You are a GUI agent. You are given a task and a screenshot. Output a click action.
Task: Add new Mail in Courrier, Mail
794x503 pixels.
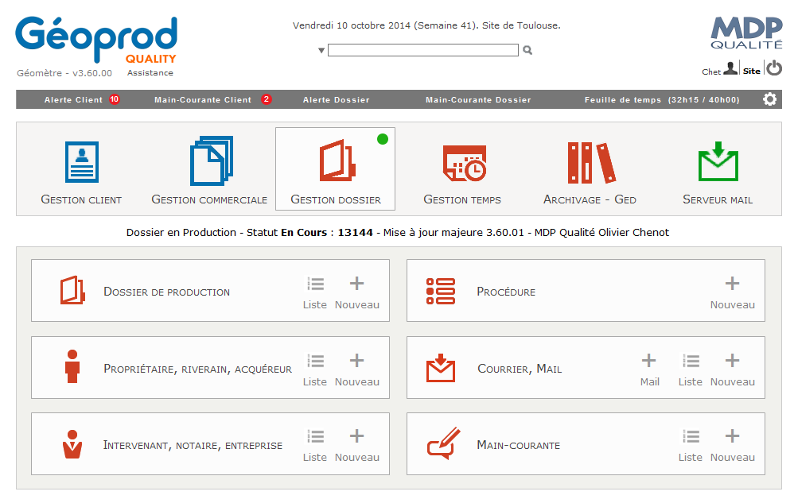tap(649, 370)
